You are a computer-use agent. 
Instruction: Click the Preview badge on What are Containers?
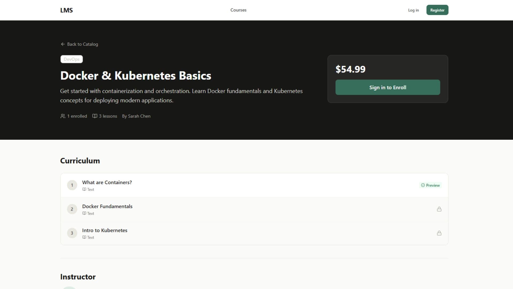click(430, 185)
